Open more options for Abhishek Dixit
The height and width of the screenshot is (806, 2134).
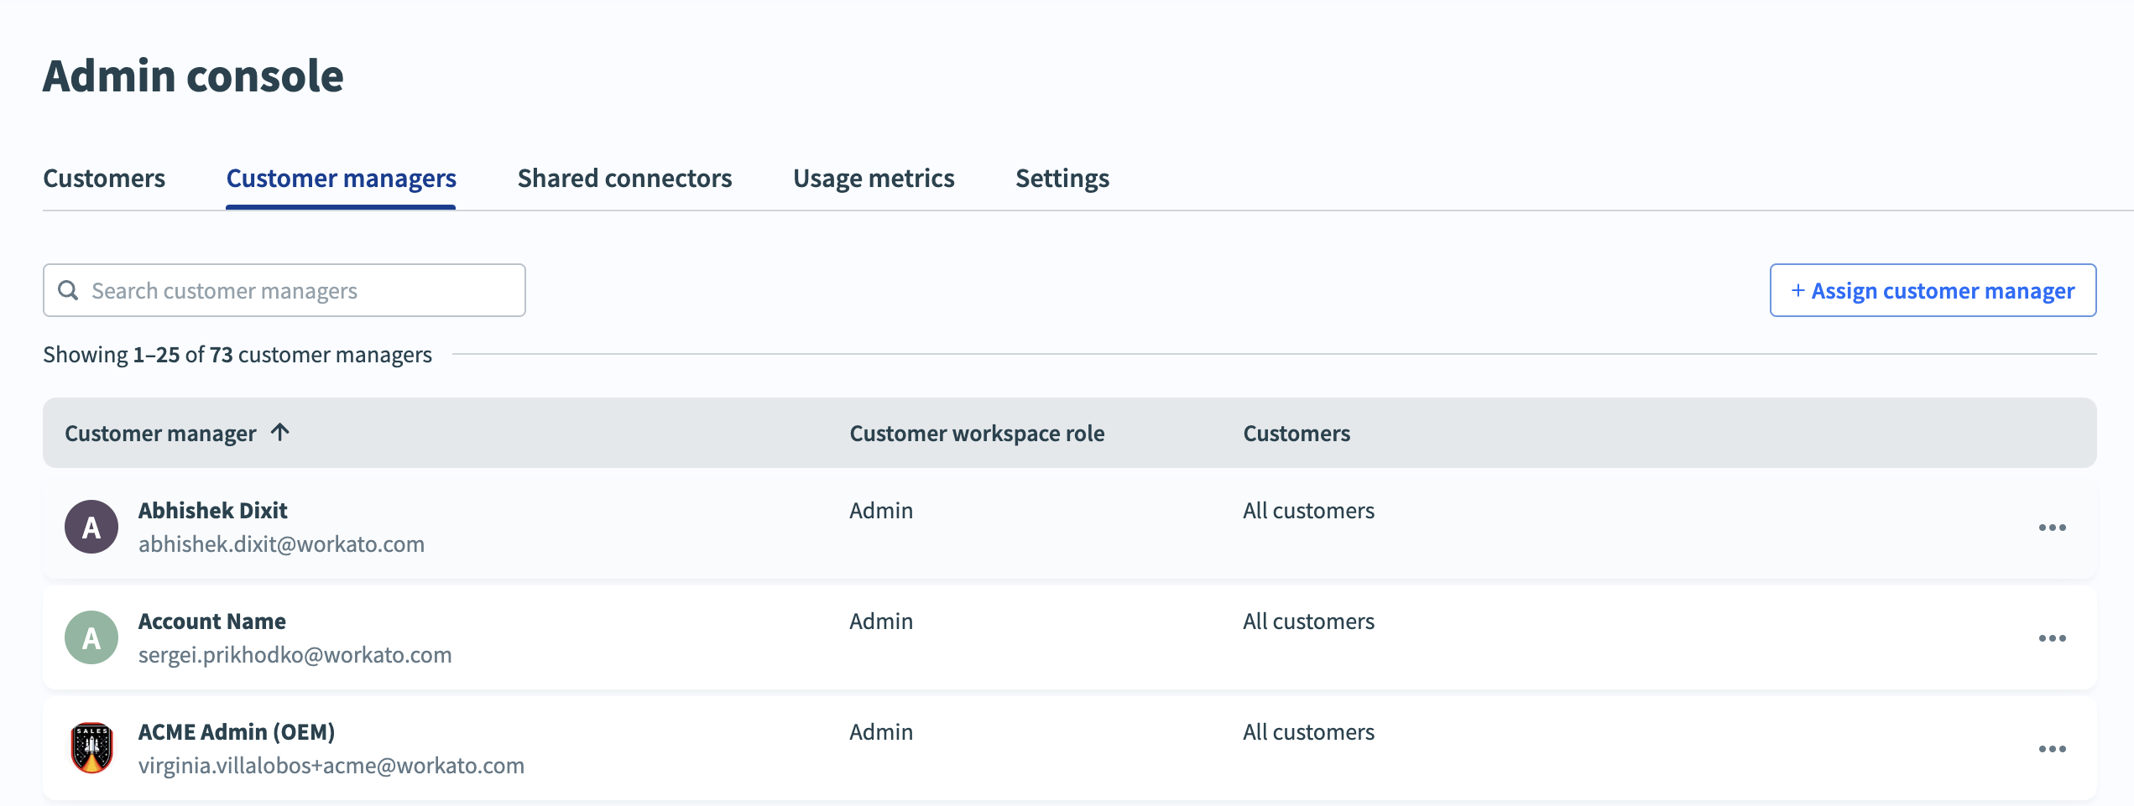pyautogui.click(x=2052, y=528)
